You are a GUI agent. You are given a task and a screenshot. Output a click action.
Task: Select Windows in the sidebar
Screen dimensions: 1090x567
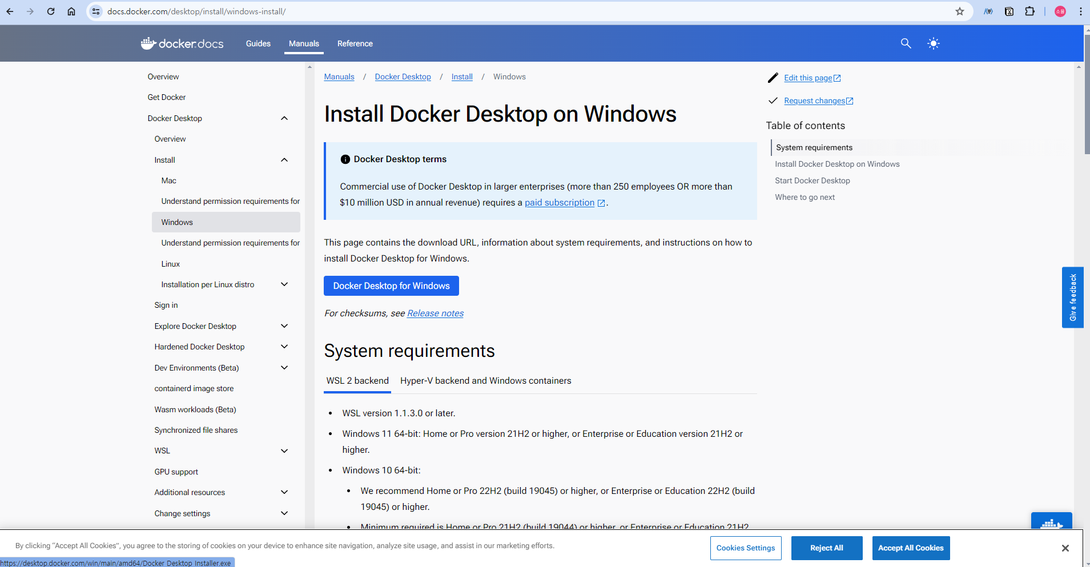coord(226,222)
